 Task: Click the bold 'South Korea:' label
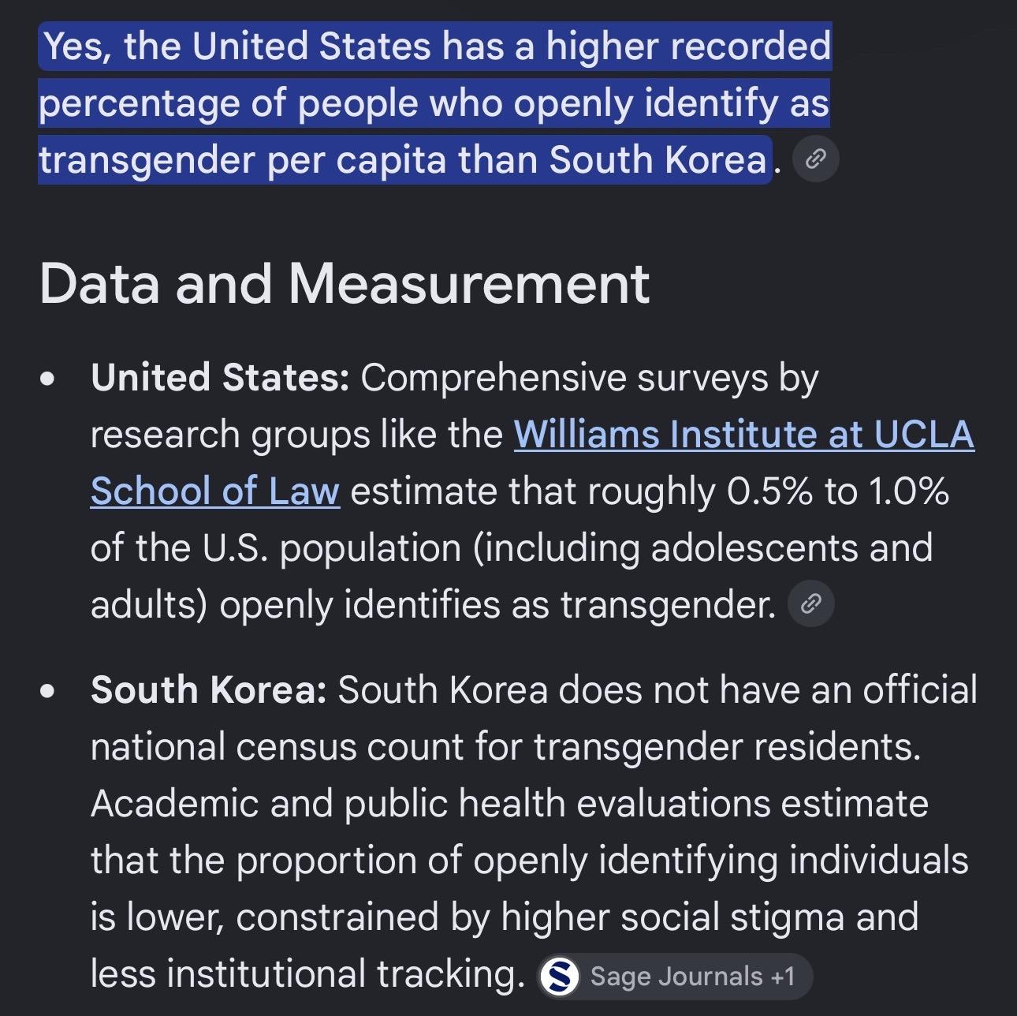[209, 690]
